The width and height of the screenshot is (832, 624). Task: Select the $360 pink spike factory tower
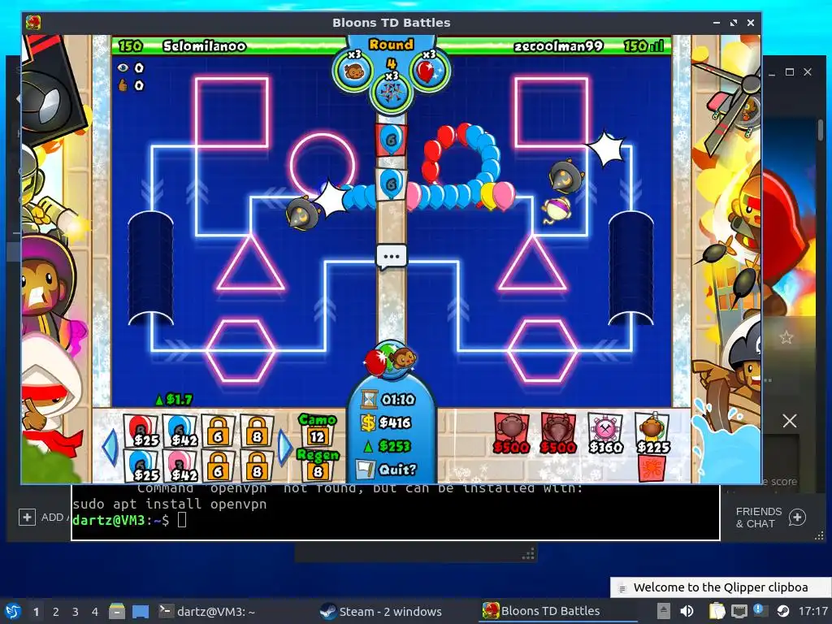click(605, 434)
